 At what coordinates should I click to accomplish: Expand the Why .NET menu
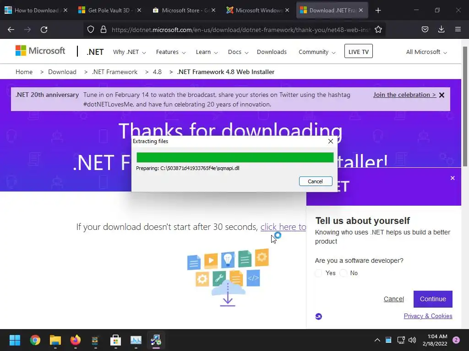click(129, 52)
